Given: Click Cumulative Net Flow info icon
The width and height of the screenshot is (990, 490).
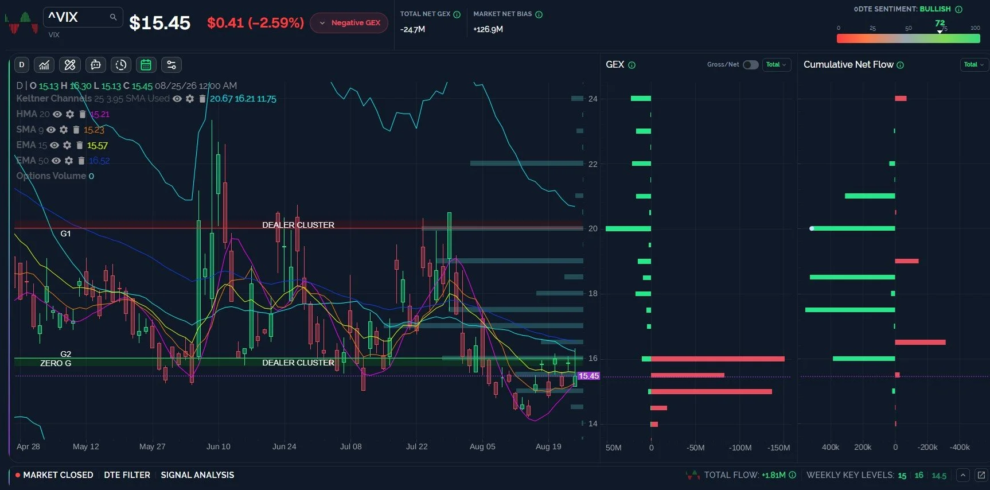Looking at the screenshot, I should click(x=901, y=65).
